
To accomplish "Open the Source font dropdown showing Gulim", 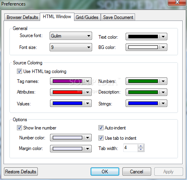I will click(x=71, y=36).
